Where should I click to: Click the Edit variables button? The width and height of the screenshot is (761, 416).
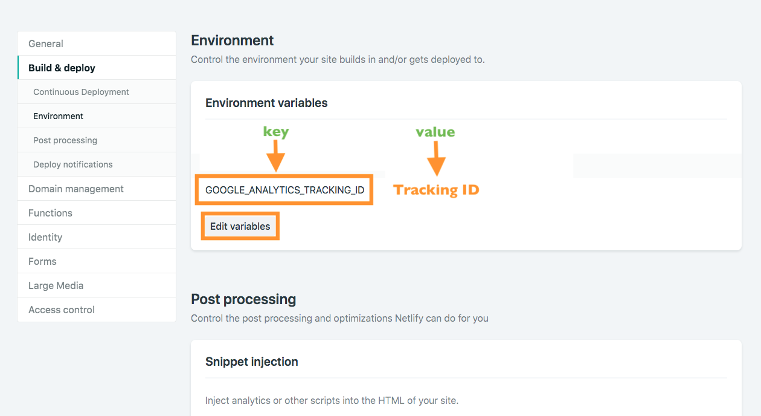tap(240, 226)
